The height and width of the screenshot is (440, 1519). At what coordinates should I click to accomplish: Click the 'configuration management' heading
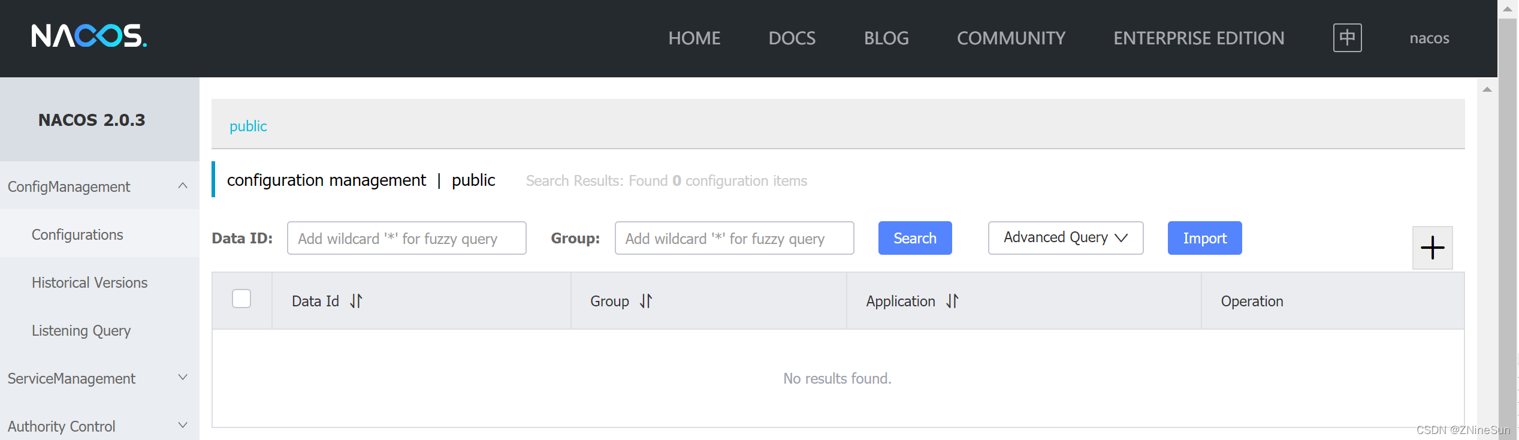point(327,180)
